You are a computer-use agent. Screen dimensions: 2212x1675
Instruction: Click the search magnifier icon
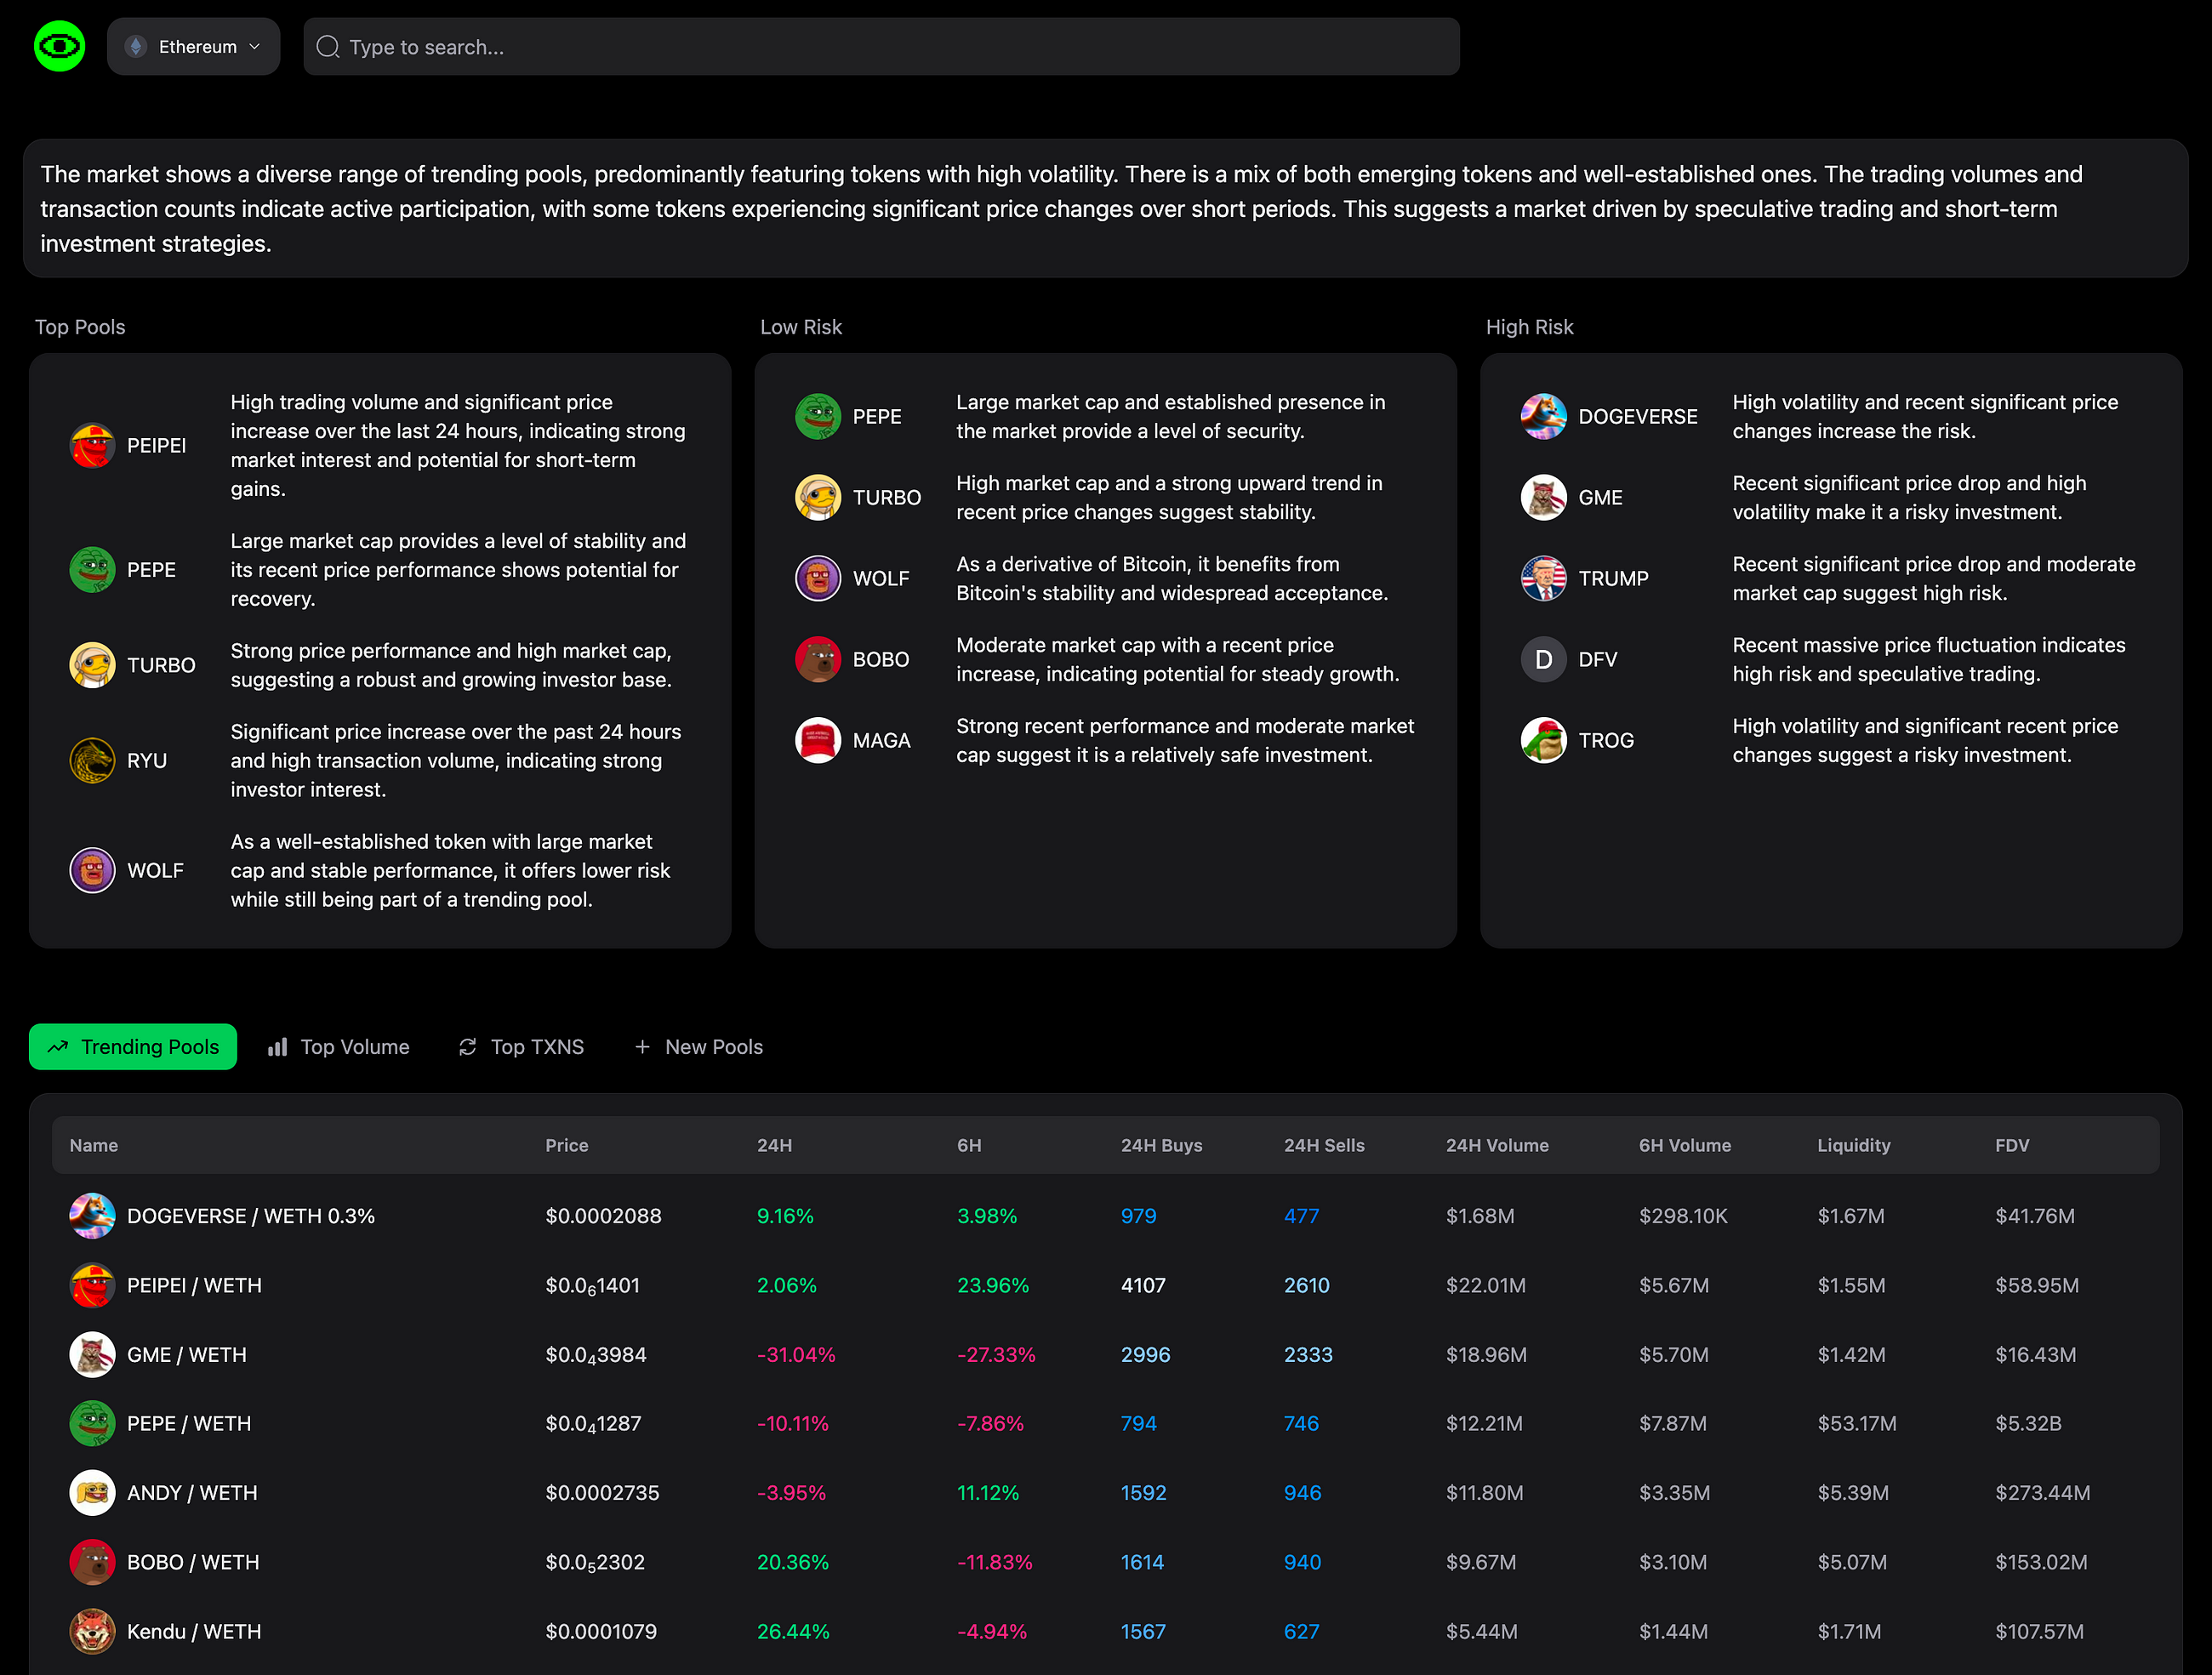click(327, 46)
